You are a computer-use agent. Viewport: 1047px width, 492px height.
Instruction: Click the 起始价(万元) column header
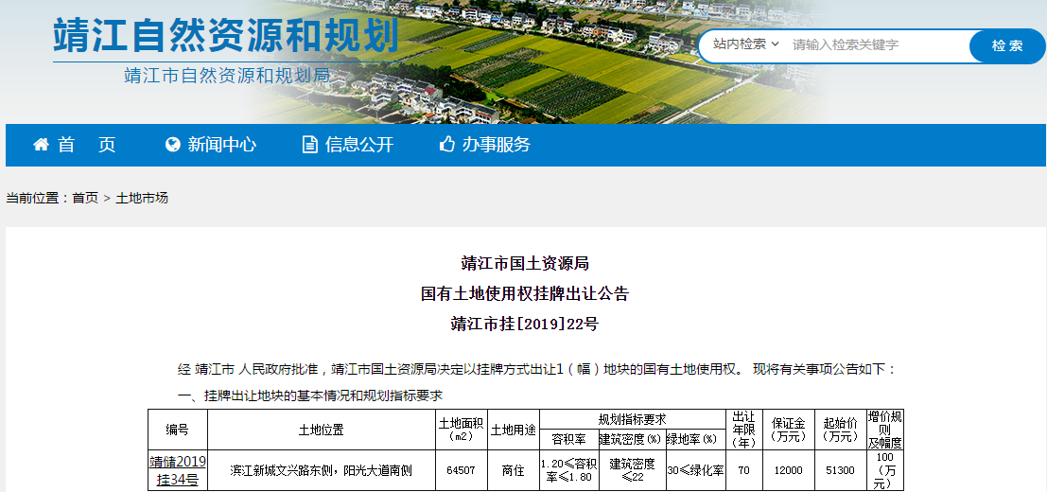(x=840, y=430)
